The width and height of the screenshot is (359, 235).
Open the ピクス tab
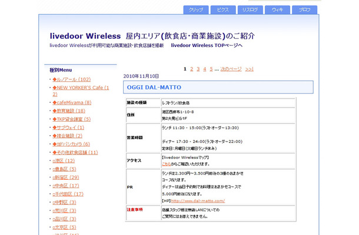[223, 10]
